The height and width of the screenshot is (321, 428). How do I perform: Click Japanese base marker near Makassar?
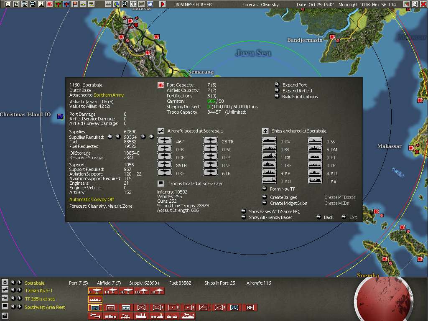coord(411,148)
